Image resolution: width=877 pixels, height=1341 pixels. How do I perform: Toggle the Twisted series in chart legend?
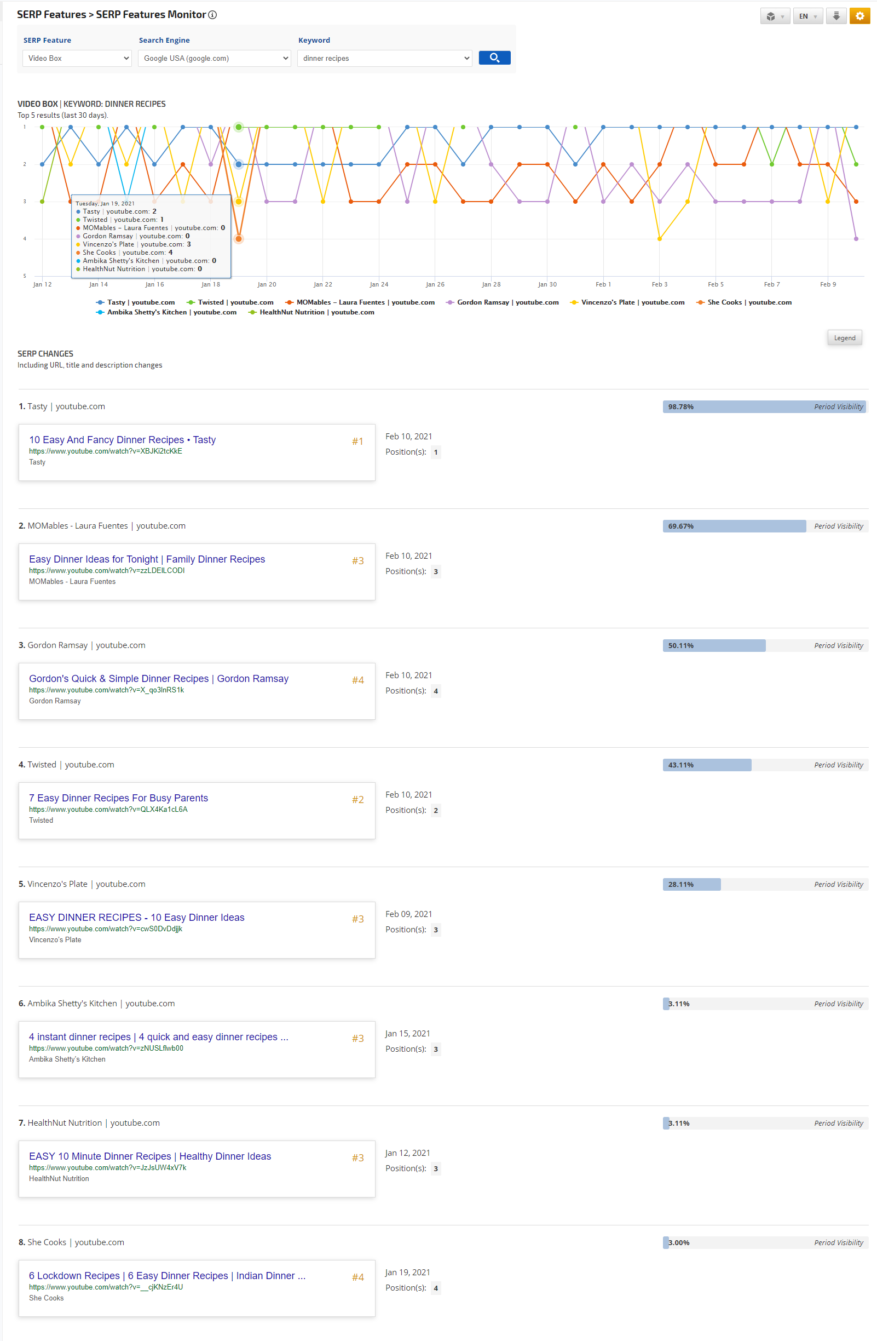tap(230, 302)
